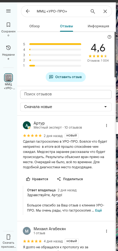Click НОВЫЙ badge on Михаил's review
Image resolution: width=118 pixels, height=251 pixels.
[x=72, y=241]
